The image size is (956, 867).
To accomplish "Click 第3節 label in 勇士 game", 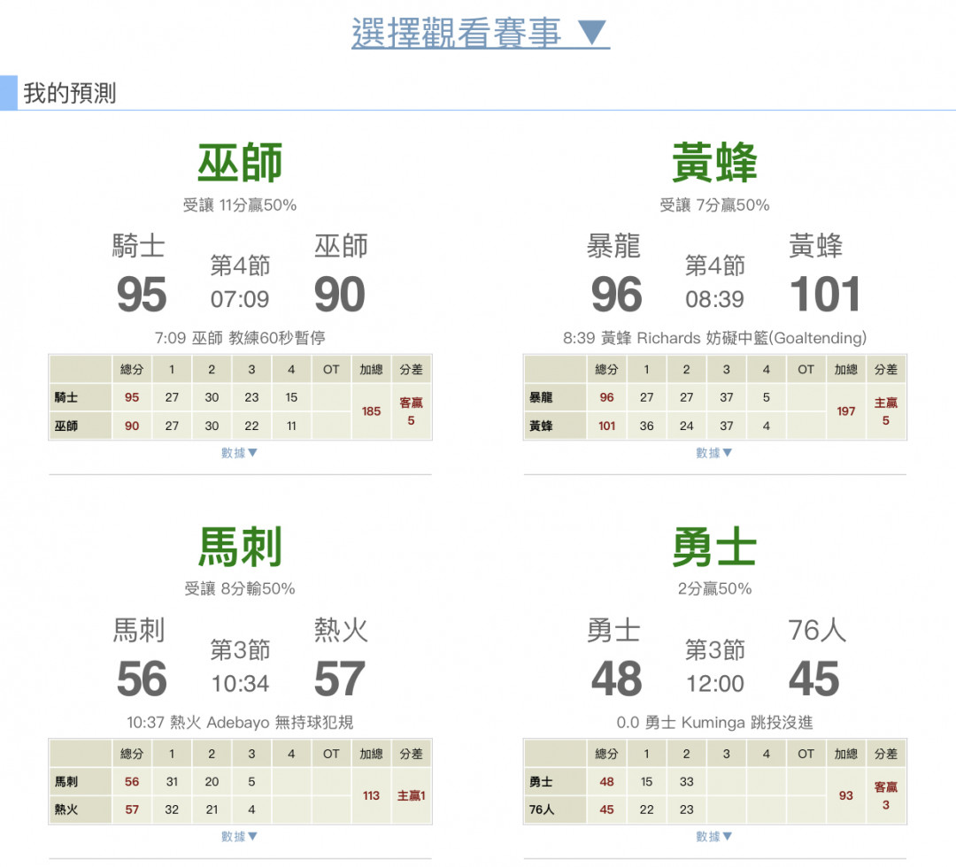I will (714, 649).
